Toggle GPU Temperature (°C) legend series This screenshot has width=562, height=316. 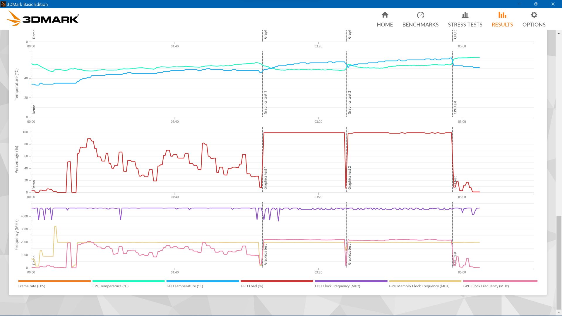pyautogui.click(x=185, y=286)
